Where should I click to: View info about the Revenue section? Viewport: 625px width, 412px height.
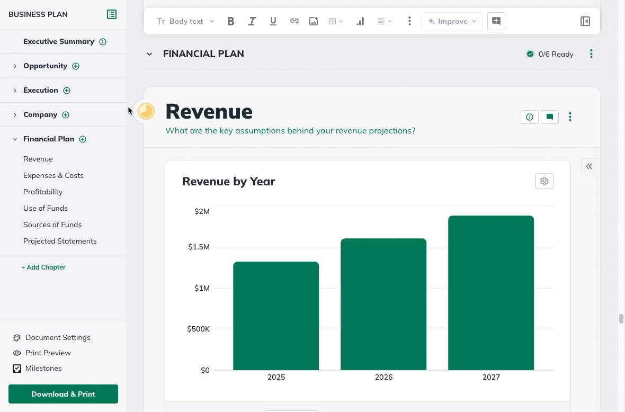click(529, 117)
